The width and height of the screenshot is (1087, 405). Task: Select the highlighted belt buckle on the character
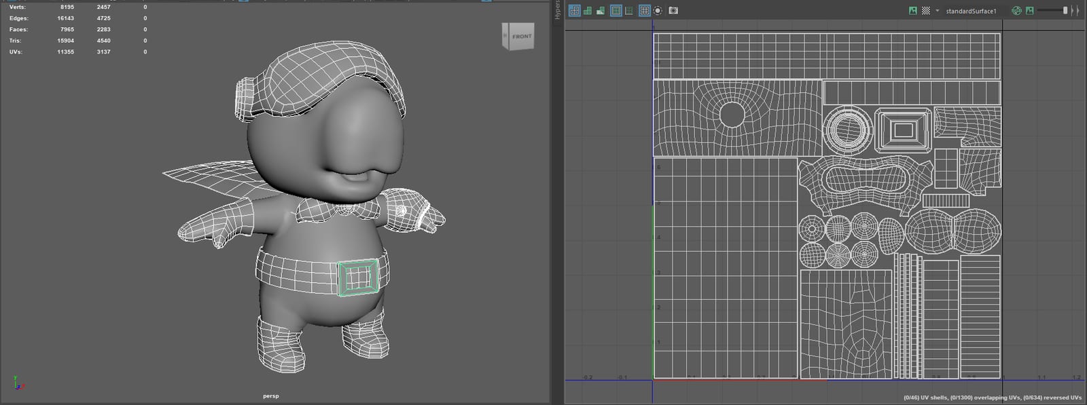coord(358,277)
